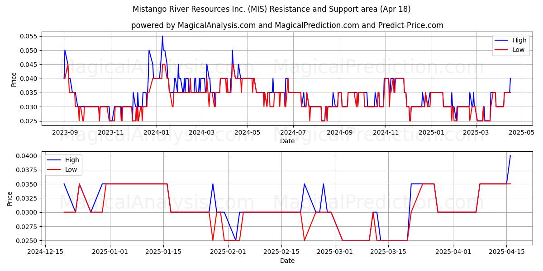Click the 2025-02-15 date tick label
Image resolution: width=543 pixels, height=271 pixels.
[x=281, y=252]
